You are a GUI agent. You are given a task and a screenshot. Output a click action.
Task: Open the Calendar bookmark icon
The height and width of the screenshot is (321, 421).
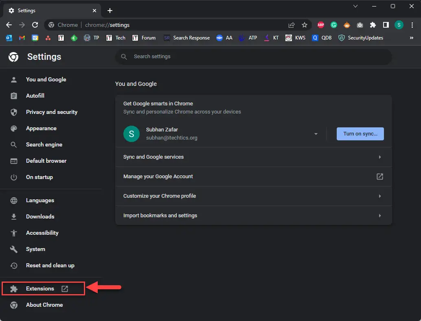(x=35, y=38)
